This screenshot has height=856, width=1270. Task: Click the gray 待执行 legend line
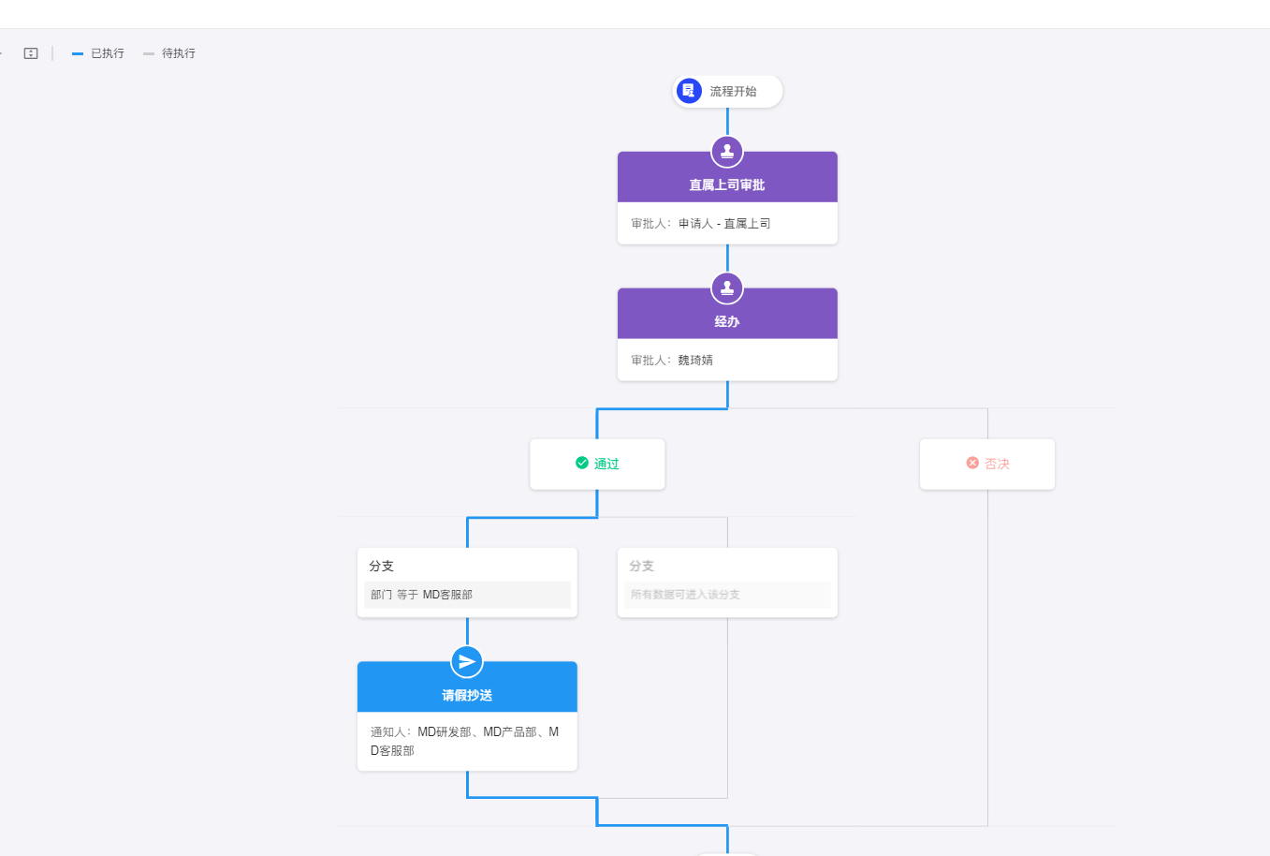point(149,54)
